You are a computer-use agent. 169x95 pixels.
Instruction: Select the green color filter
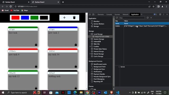point(34,18)
